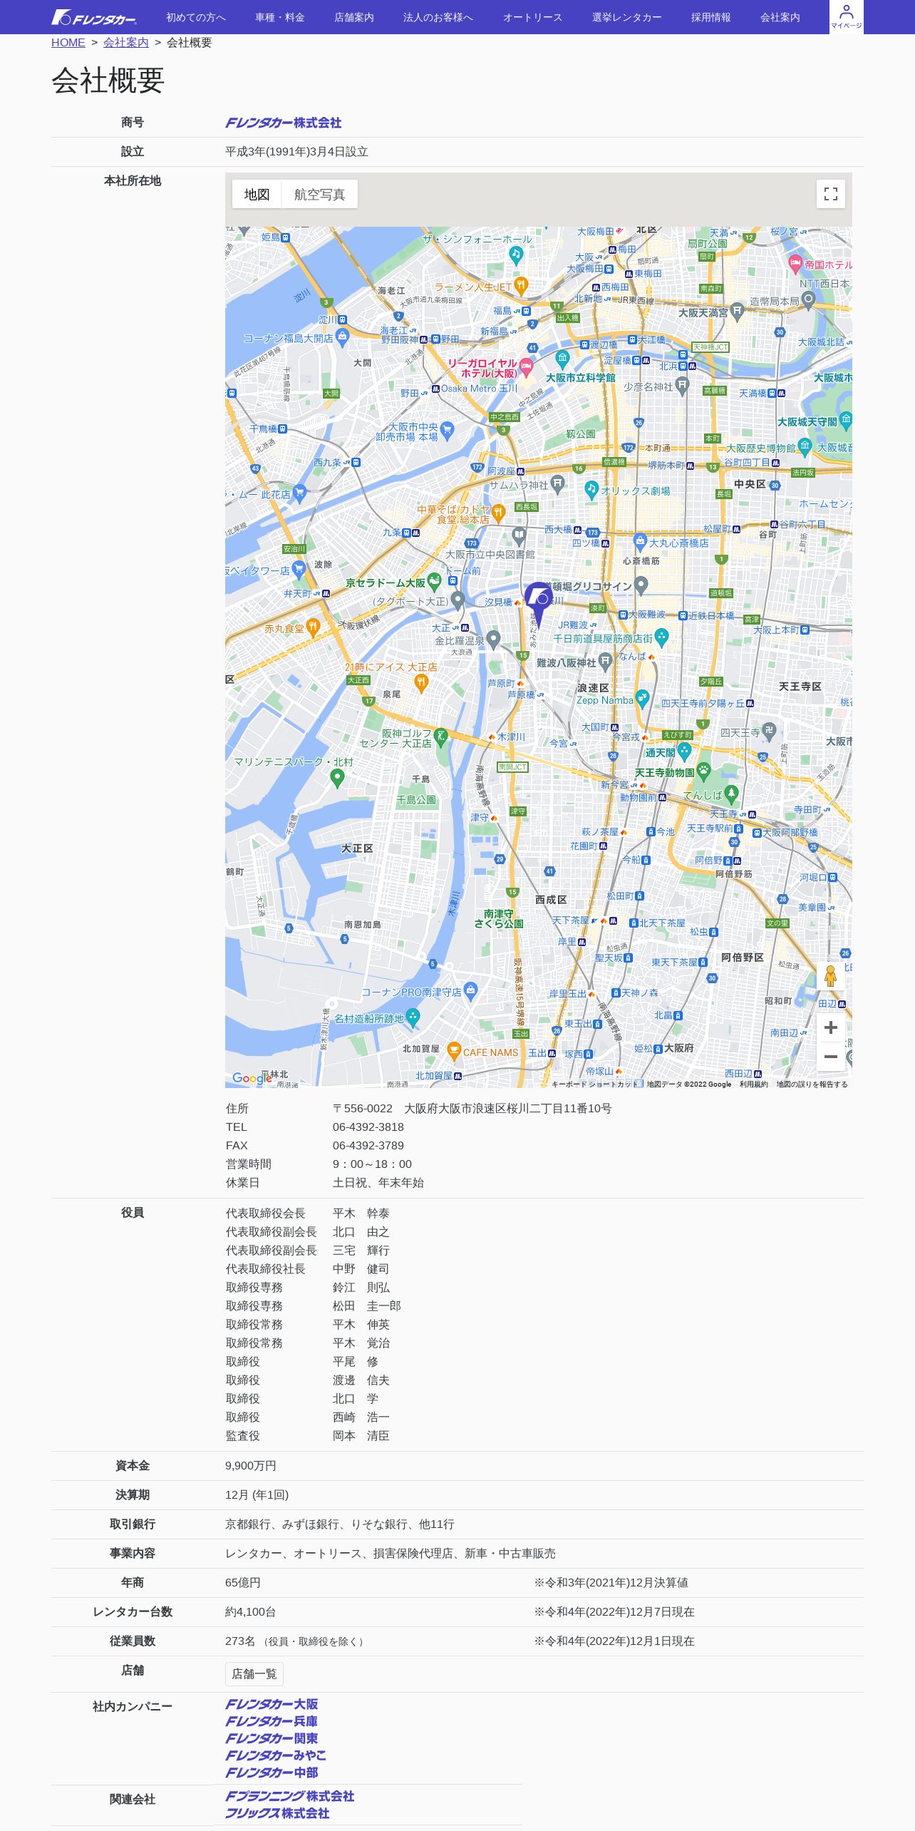Image resolution: width=915 pixels, height=1831 pixels.
Task: Select the 大阪城天守閣 map pin
Action: pyautogui.click(x=846, y=421)
